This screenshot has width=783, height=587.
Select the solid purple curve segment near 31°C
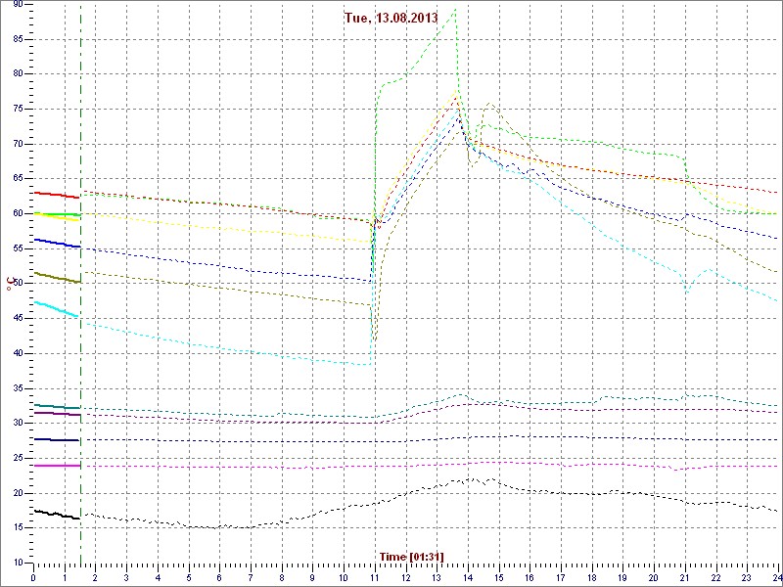57,414
